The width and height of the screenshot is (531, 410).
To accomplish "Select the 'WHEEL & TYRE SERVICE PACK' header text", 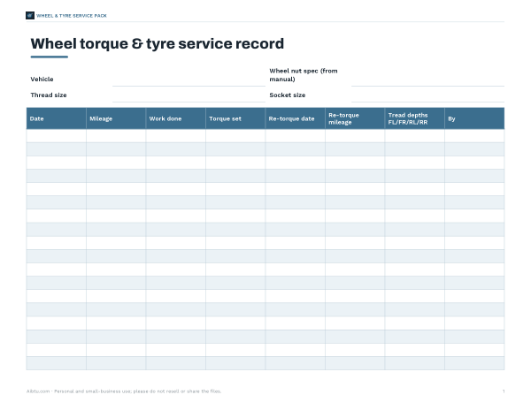I will click(x=72, y=16).
